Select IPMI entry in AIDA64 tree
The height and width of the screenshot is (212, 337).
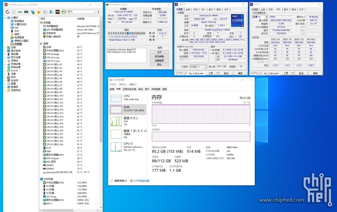17,31
